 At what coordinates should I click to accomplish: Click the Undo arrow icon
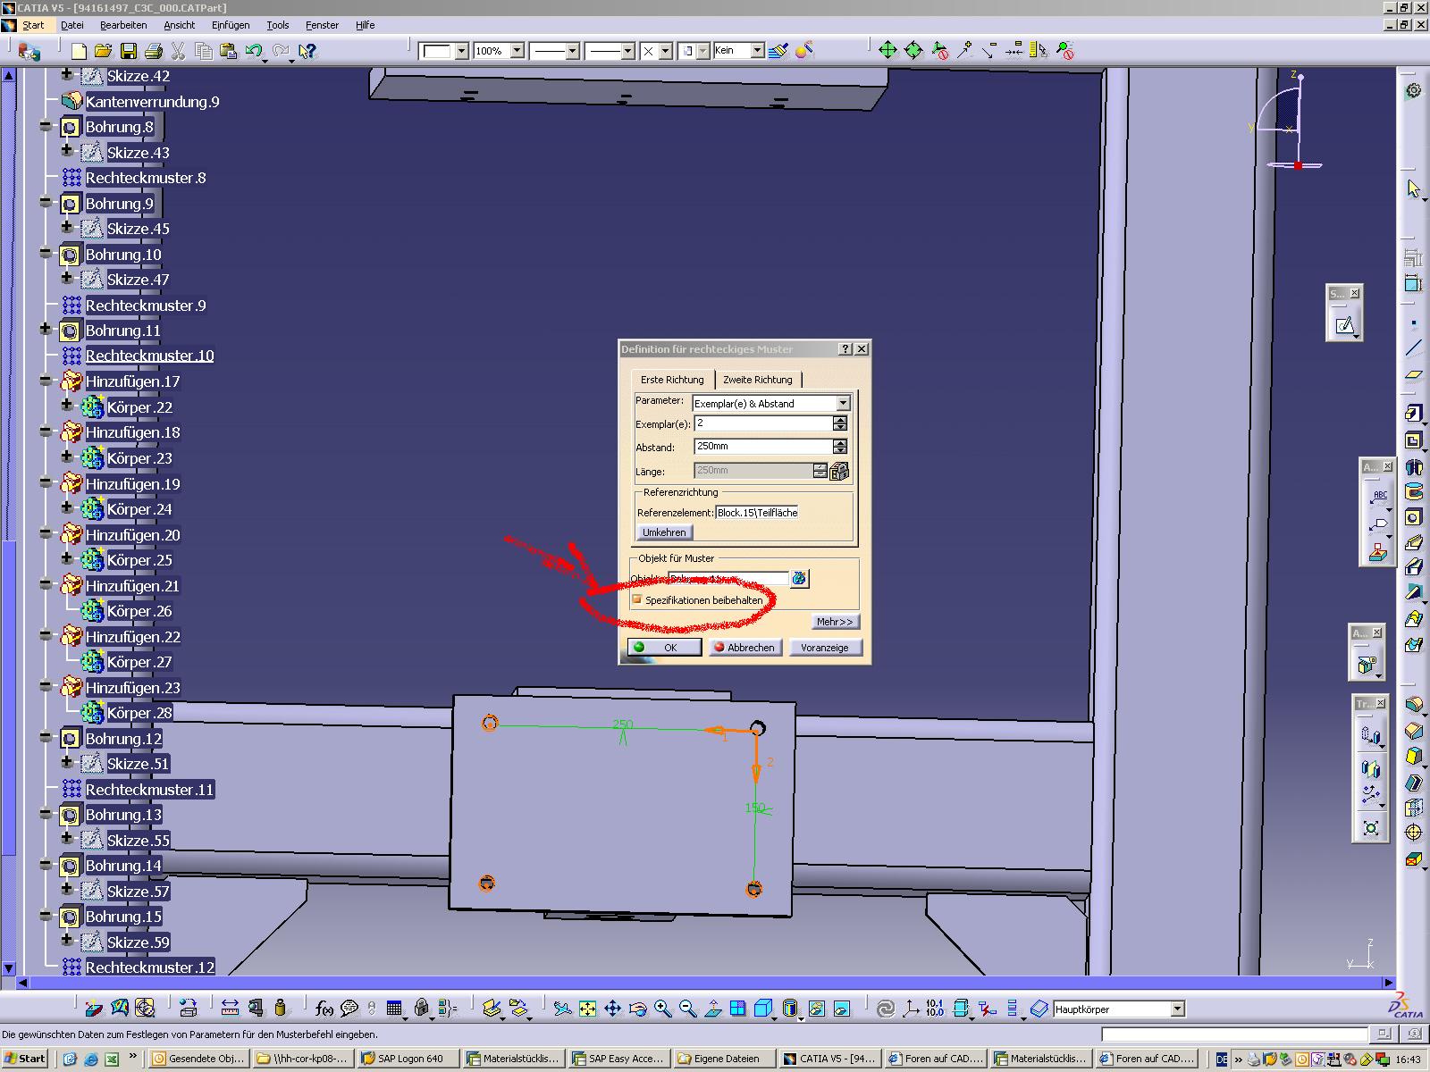coord(254,51)
